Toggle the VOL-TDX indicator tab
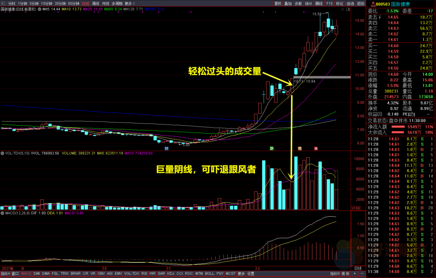 pyautogui.click(x=132, y=274)
